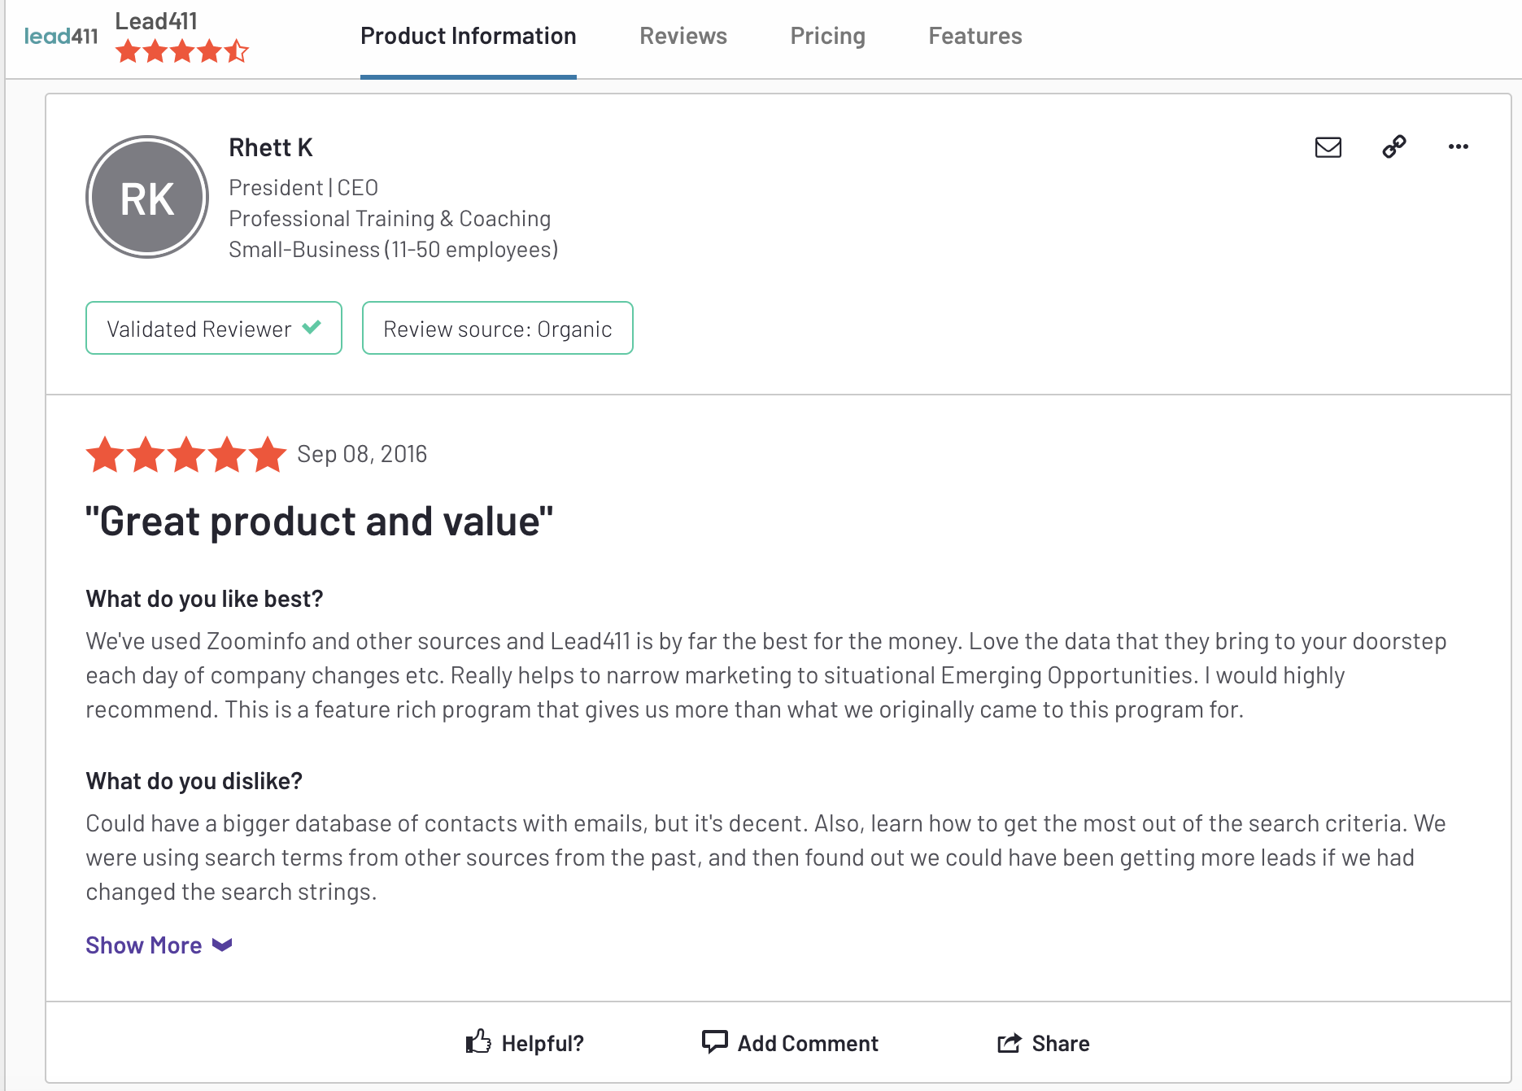This screenshot has height=1091, width=1522.
Task: Switch to the Reviews tab
Action: [683, 36]
